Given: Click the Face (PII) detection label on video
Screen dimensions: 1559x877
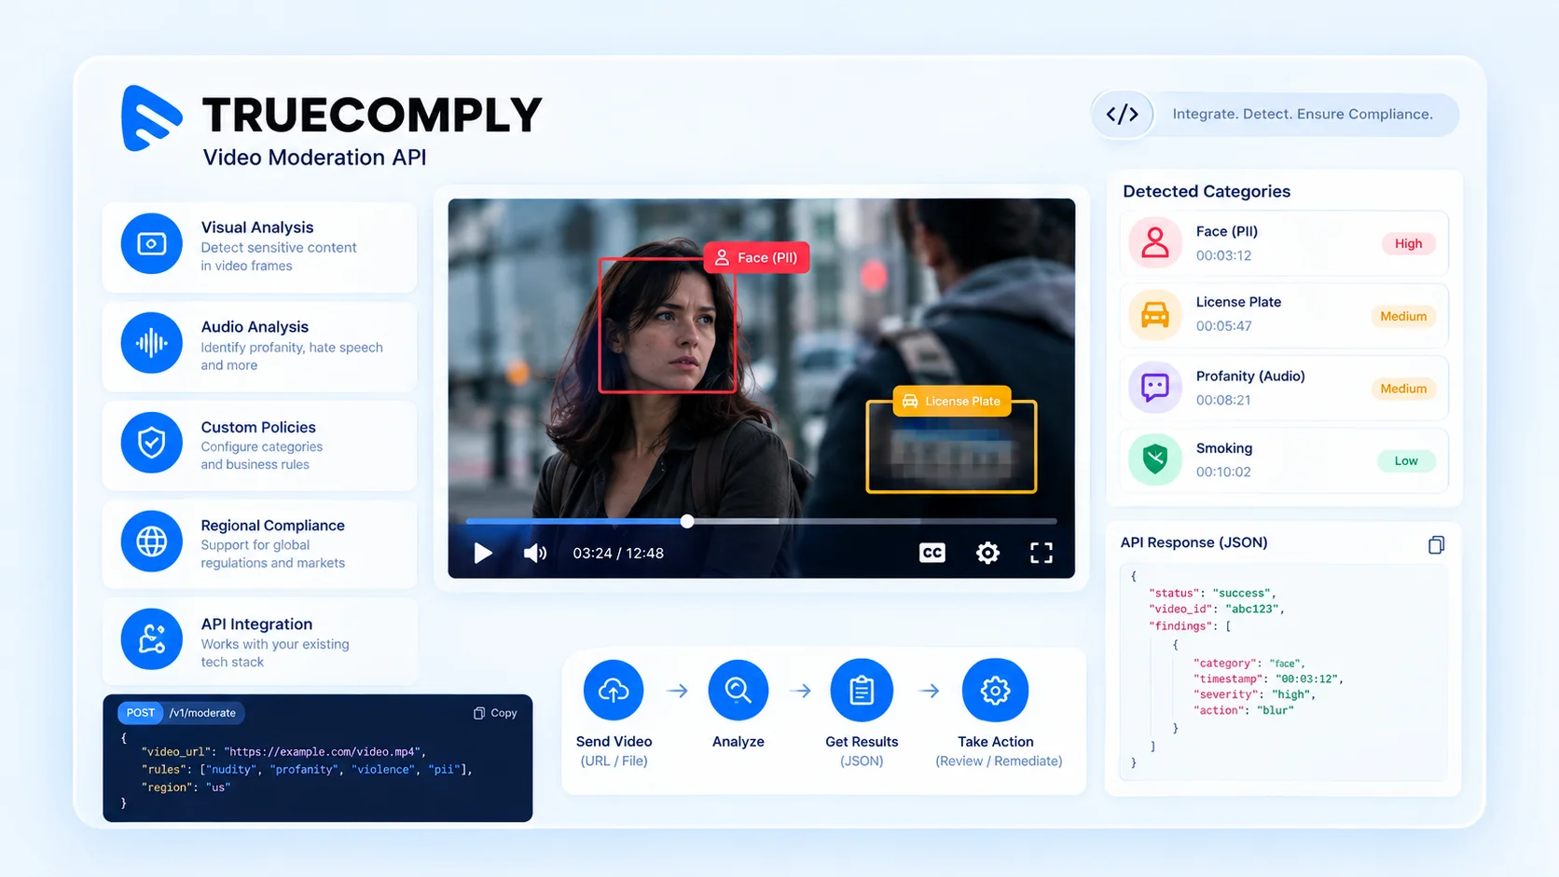Looking at the screenshot, I should [x=756, y=257].
